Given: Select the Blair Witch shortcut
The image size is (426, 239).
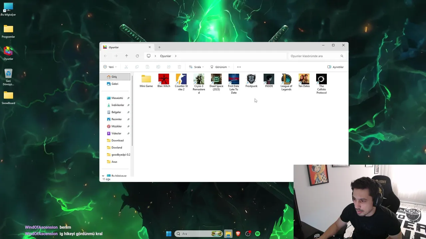Looking at the screenshot, I should [x=164, y=81].
